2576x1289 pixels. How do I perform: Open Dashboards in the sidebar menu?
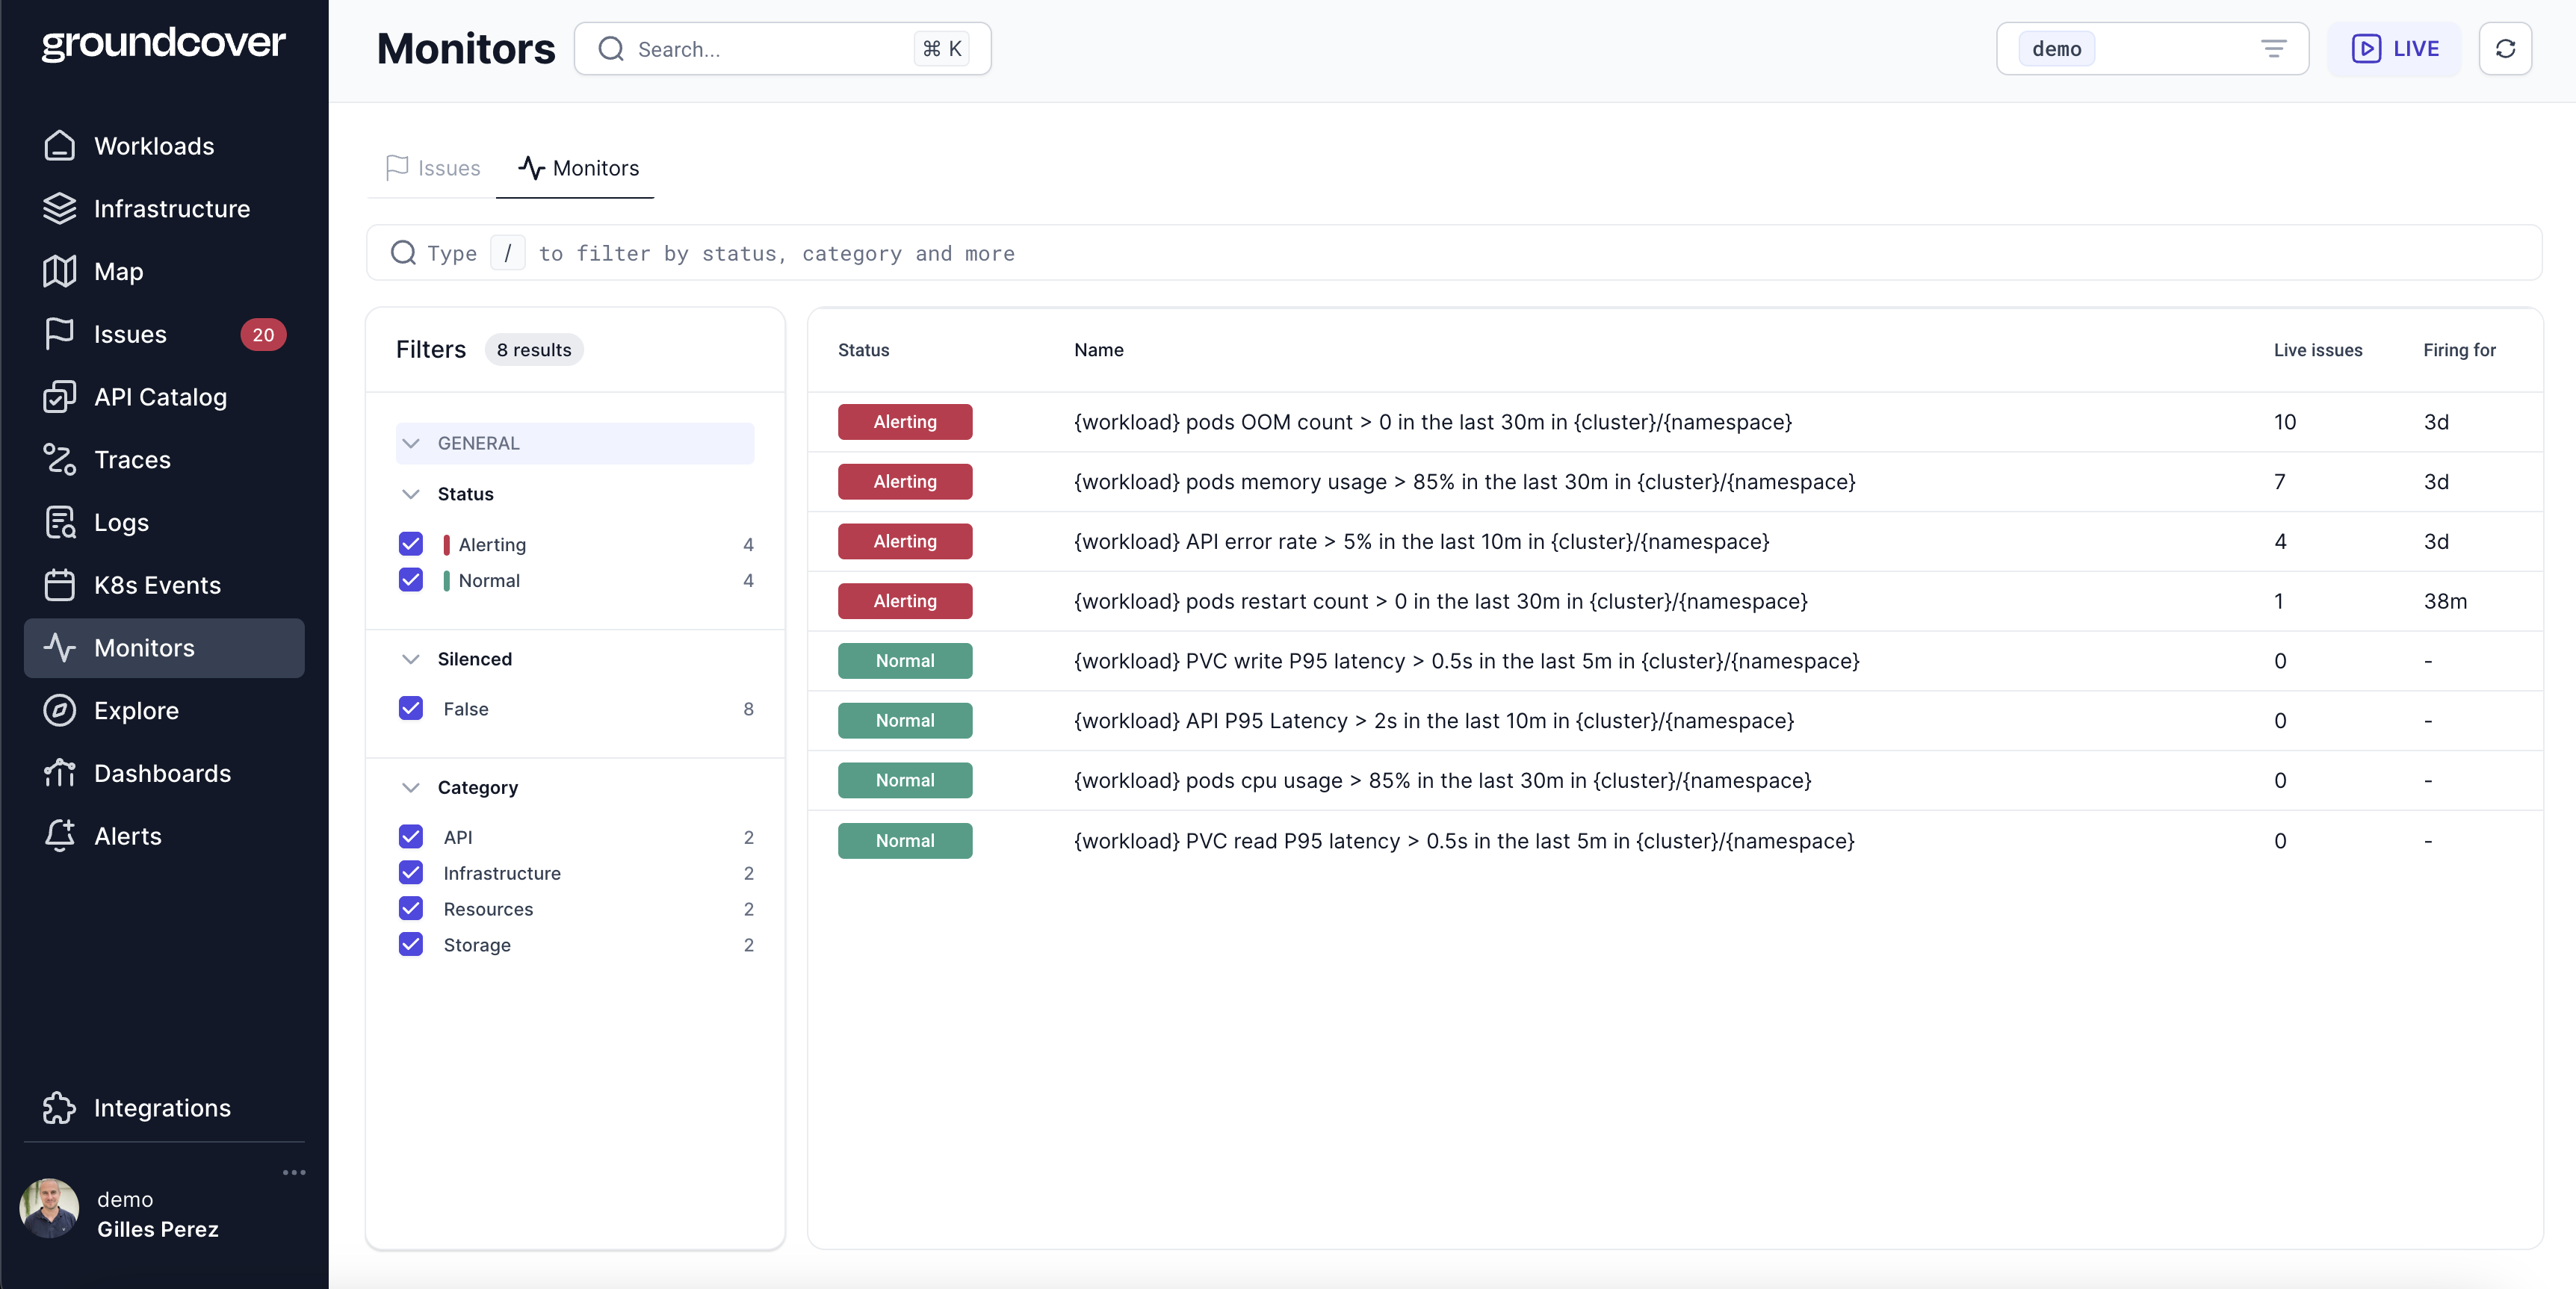pyautogui.click(x=162, y=773)
